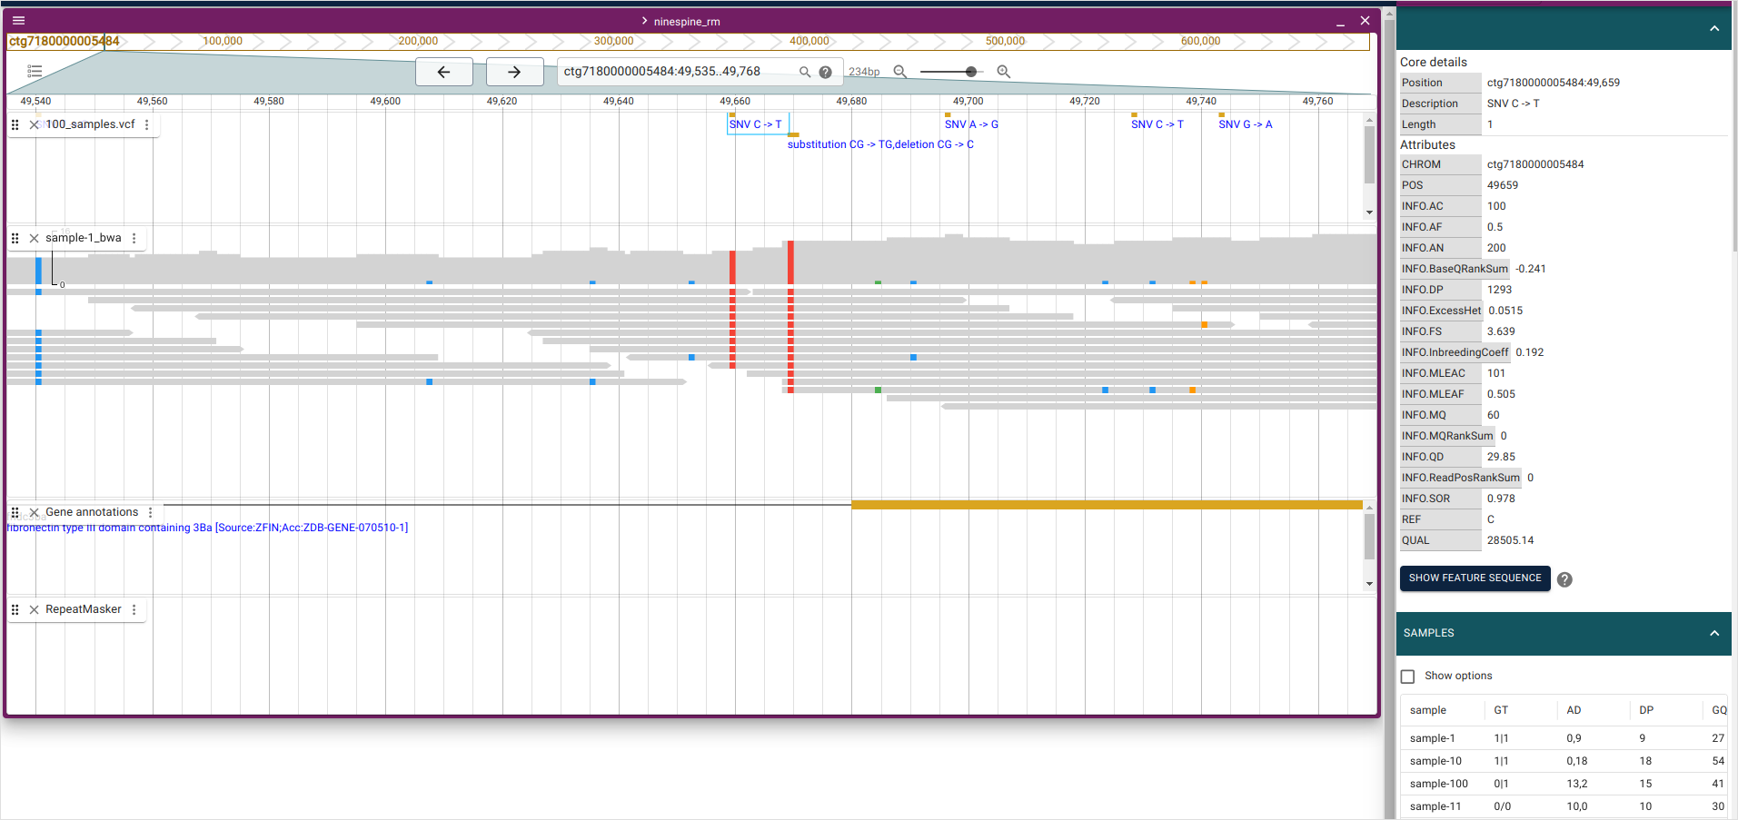Sort by the DP column header
Viewport: 1738px width, 820px height.
coord(1646,710)
